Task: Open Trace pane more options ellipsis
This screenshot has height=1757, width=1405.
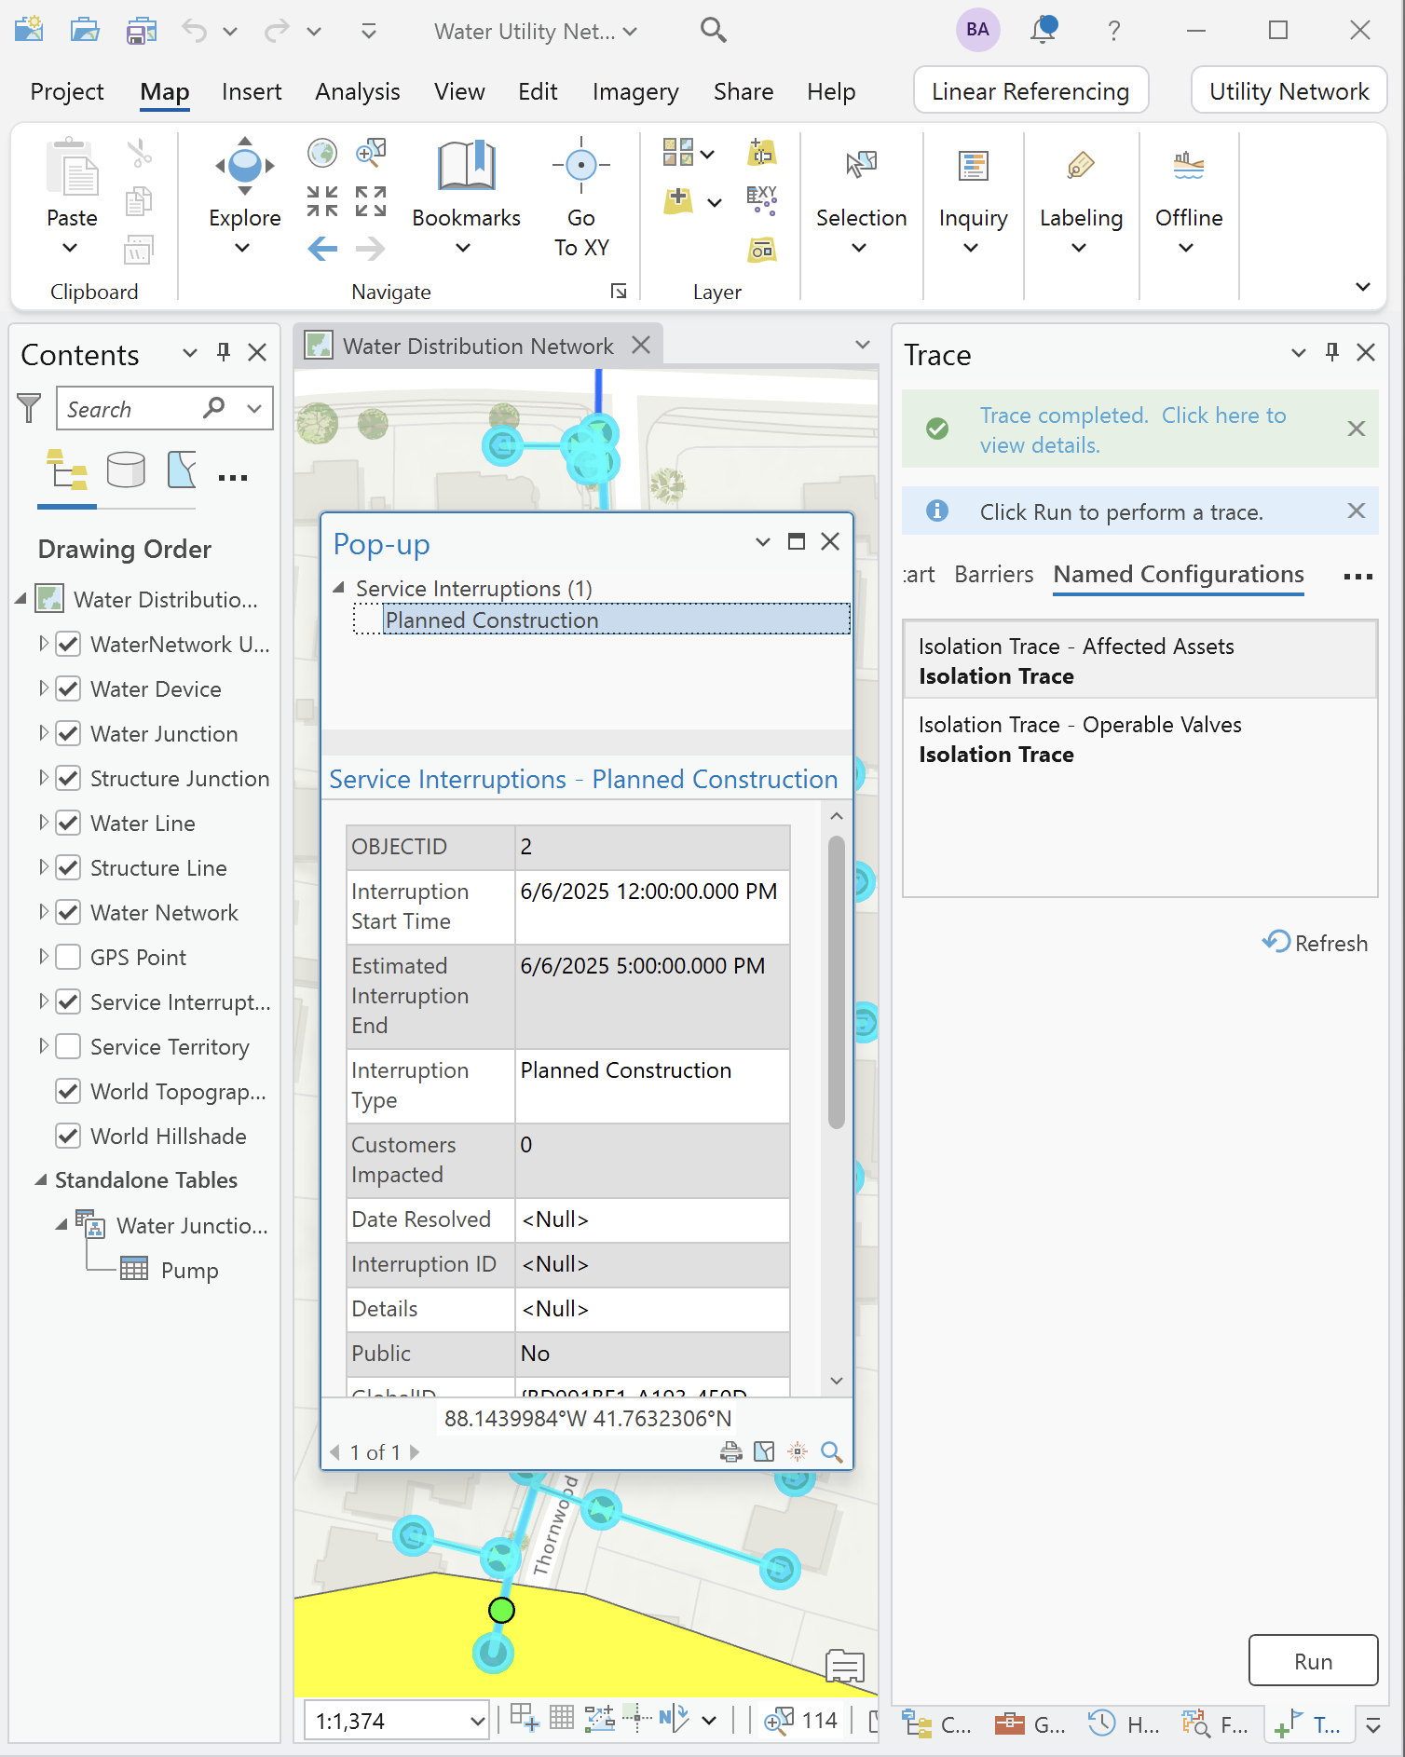Action: pyautogui.click(x=1357, y=577)
